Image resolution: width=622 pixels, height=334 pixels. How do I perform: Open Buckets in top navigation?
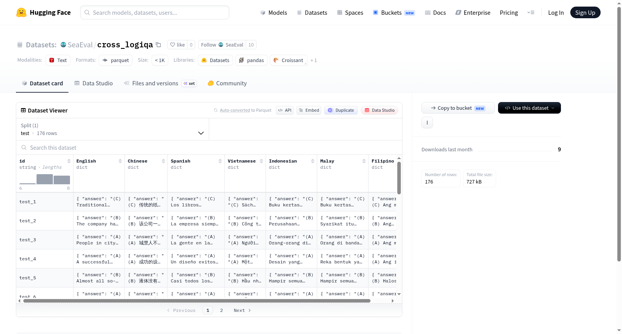pyautogui.click(x=394, y=12)
